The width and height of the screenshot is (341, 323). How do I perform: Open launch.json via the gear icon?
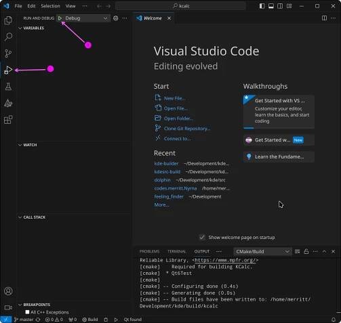tap(115, 18)
